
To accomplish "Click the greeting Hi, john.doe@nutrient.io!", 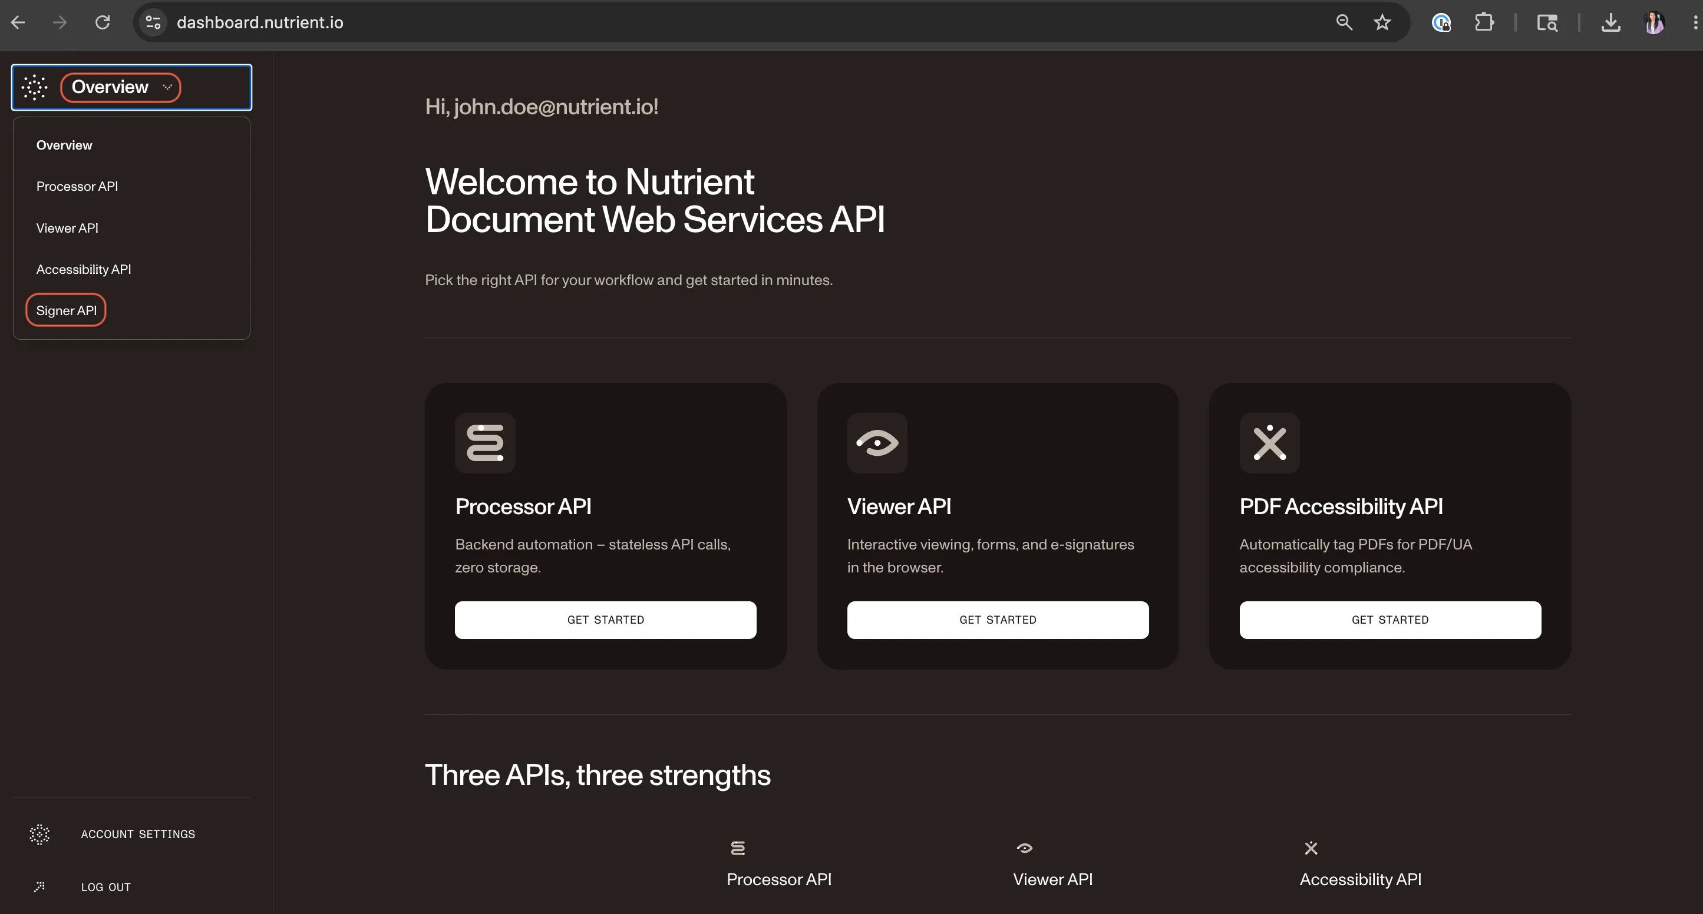I will point(542,107).
